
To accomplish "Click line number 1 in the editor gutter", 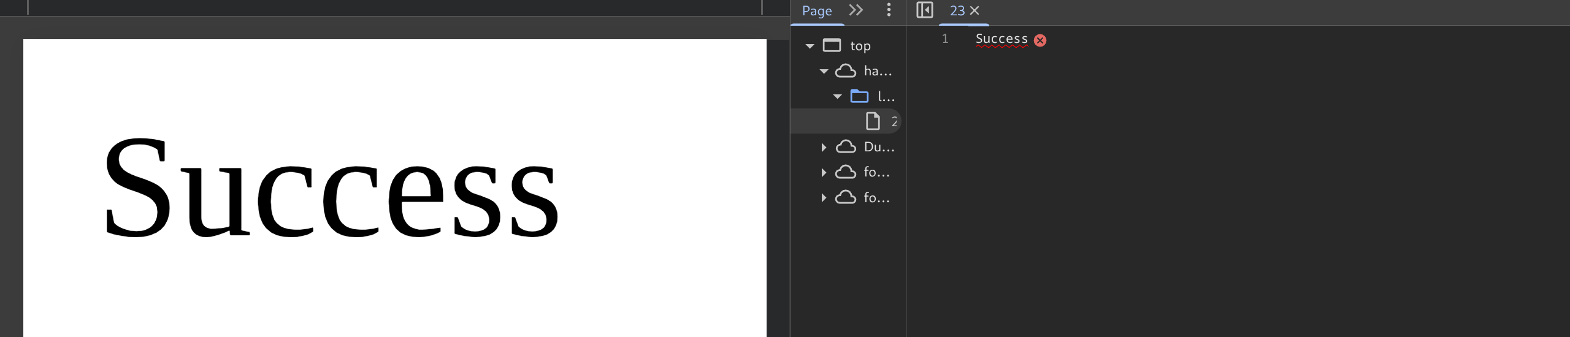I will click(944, 39).
